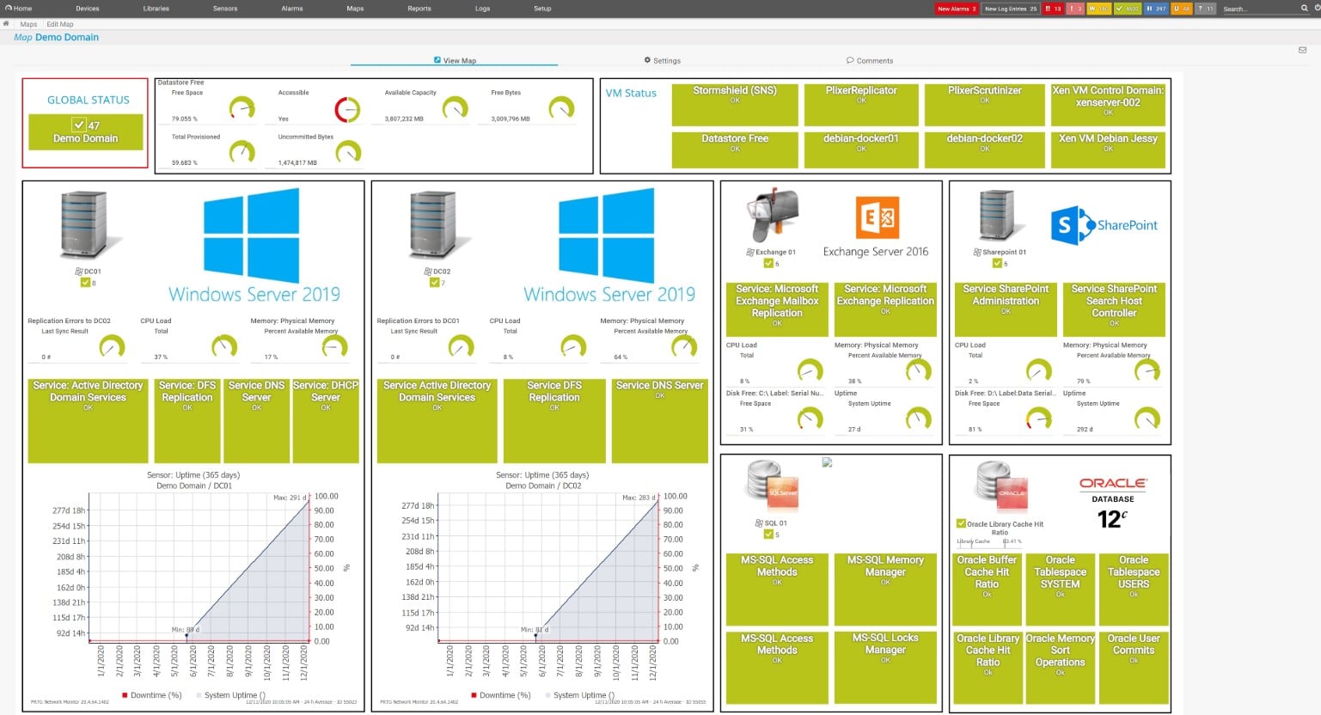Screen dimensions: 1321x715
Task: Open the Sensors menu
Action: click(225, 9)
